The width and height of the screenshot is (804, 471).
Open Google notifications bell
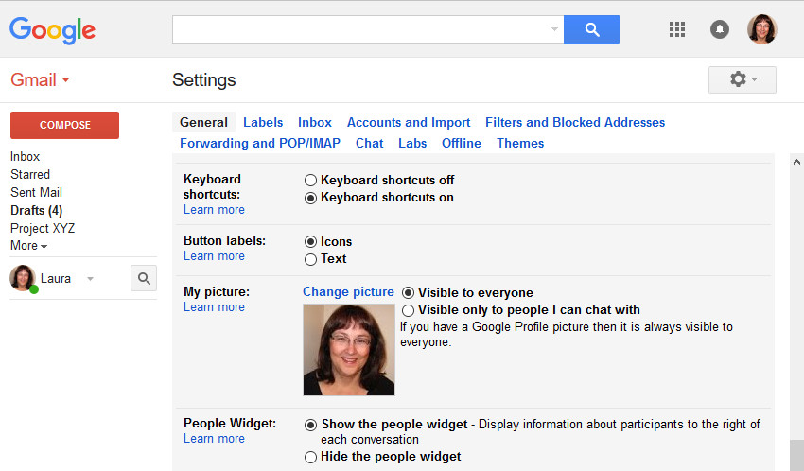click(720, 29)
